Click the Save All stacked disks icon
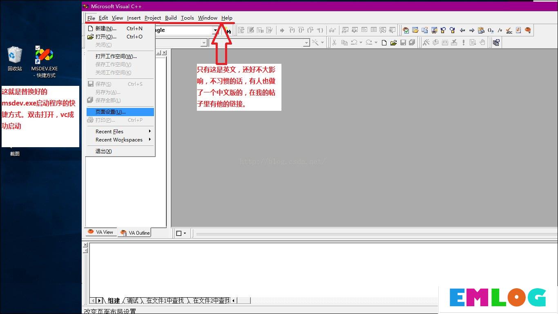The image size is (558, 314). [x=412, y=43]
